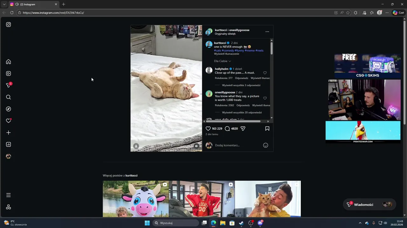
Task: Click Wyświetl tłumaczenie under caption
Action: (x=226, y=54)
